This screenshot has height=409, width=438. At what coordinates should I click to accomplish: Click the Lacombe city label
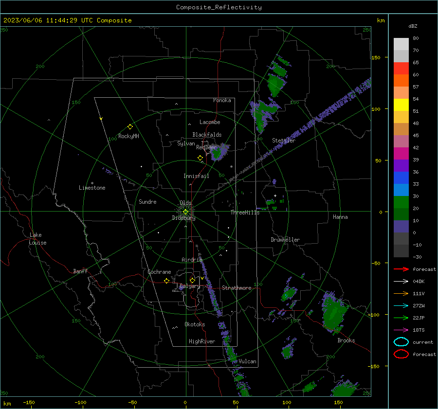210,122
